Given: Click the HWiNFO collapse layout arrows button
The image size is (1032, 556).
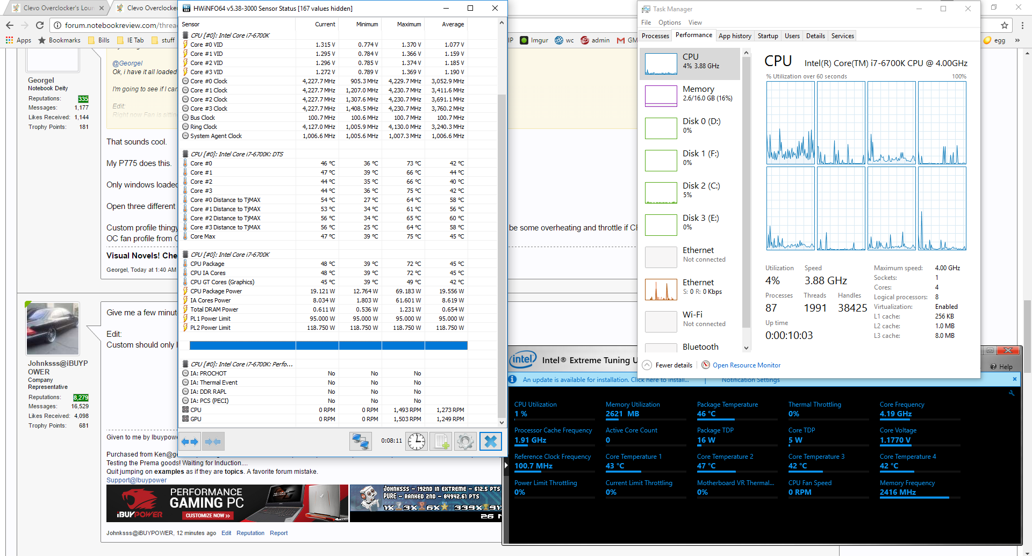Looking at the screenshot, I should 213,442.
